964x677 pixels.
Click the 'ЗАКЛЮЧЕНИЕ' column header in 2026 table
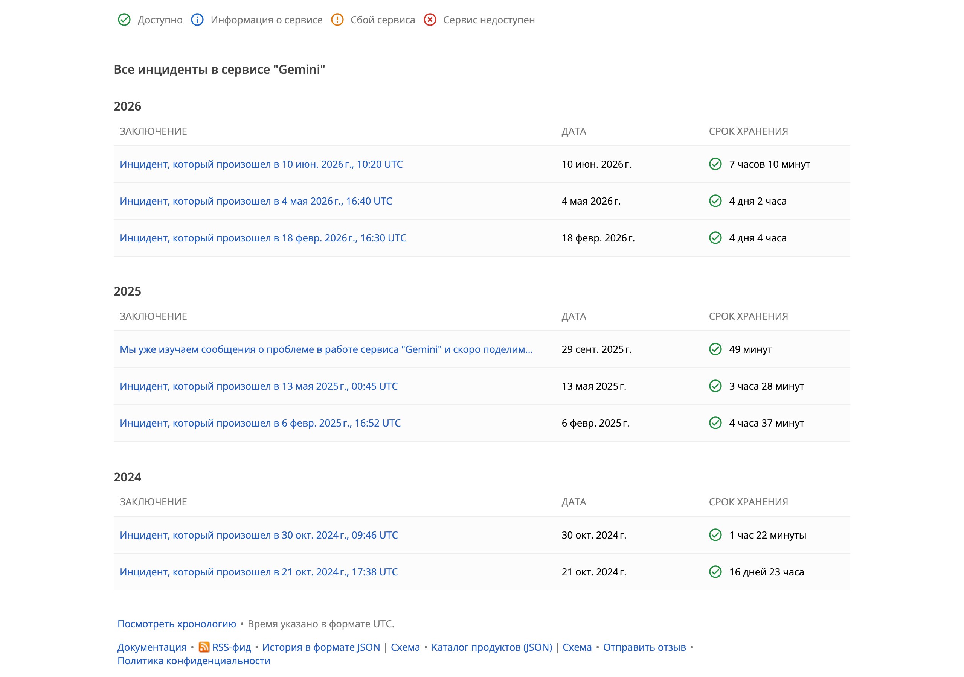(x=153, y=131)
